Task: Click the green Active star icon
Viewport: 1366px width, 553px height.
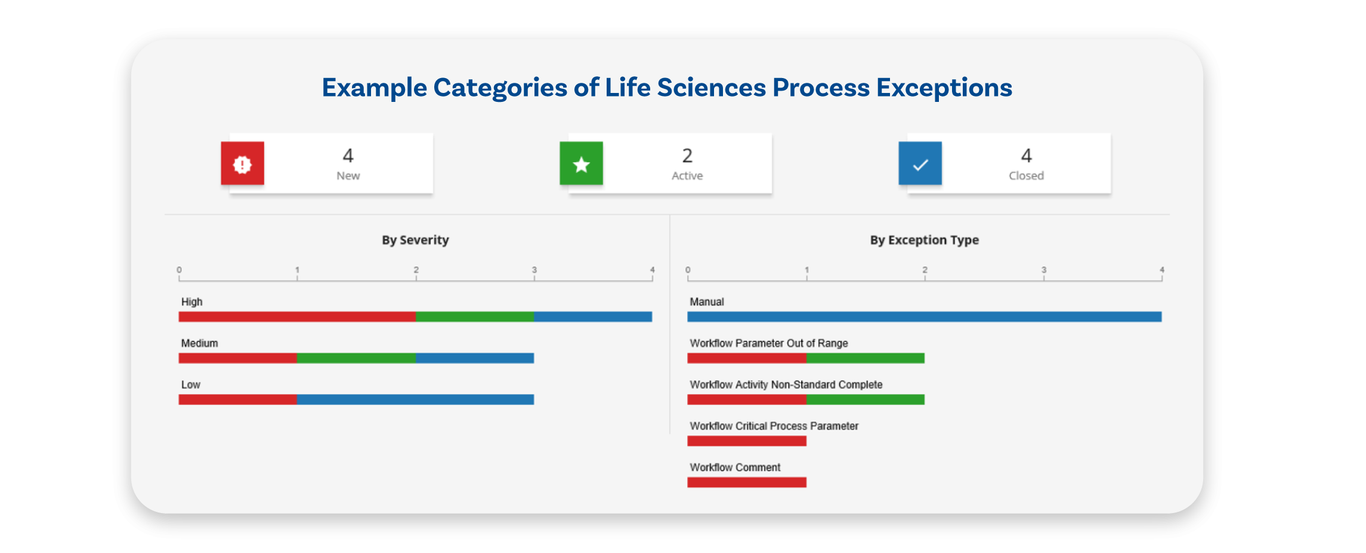Action: click(x=581, y=163)
